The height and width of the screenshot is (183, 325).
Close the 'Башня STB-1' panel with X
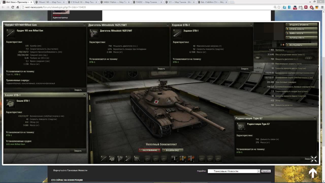84,95
